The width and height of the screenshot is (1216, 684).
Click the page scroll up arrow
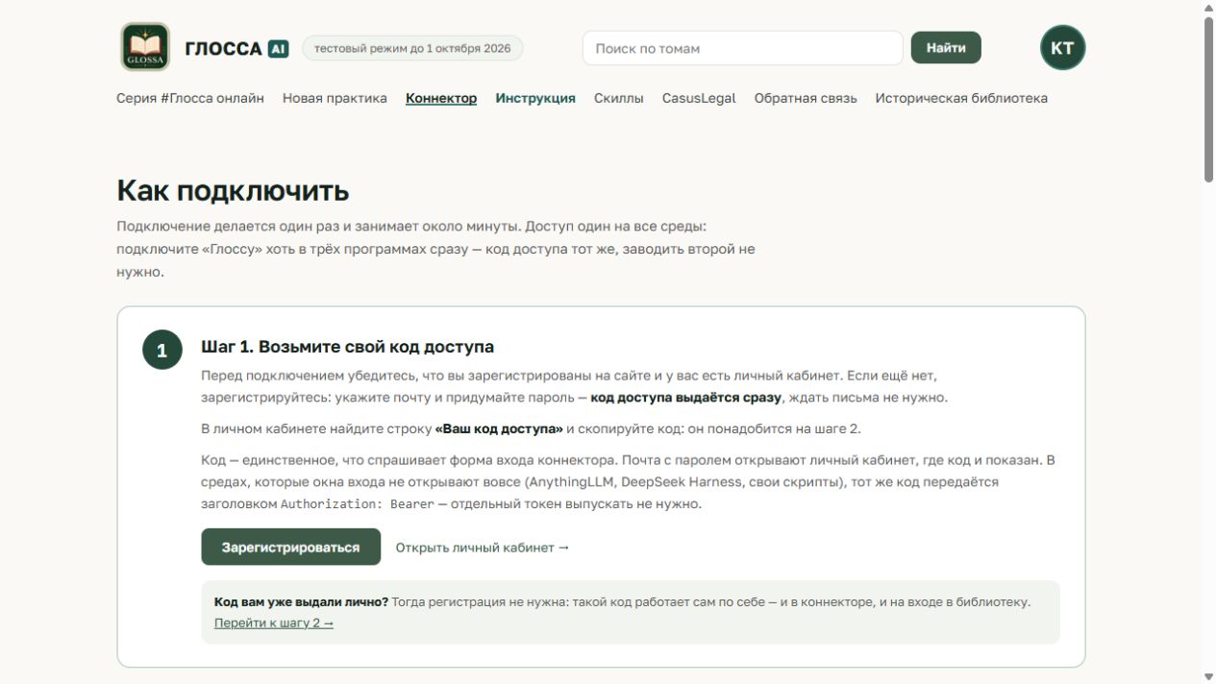pos(1208,8)
